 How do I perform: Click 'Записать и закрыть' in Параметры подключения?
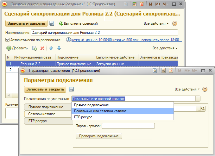(x=45, y=89)
